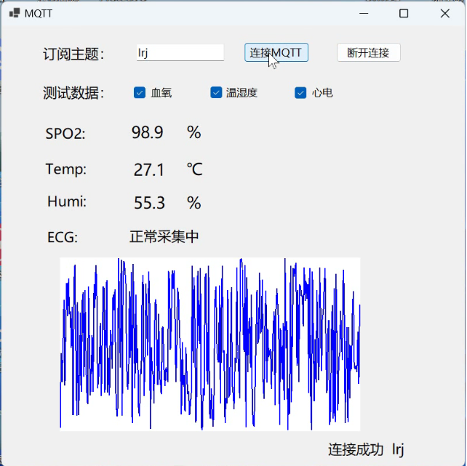Click the MQTT app icon in title bar

pos(13,13)
